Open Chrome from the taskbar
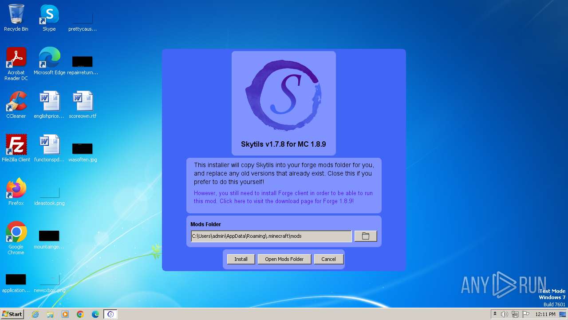Viewport: 568px width, 320px height. click(80, 314)
